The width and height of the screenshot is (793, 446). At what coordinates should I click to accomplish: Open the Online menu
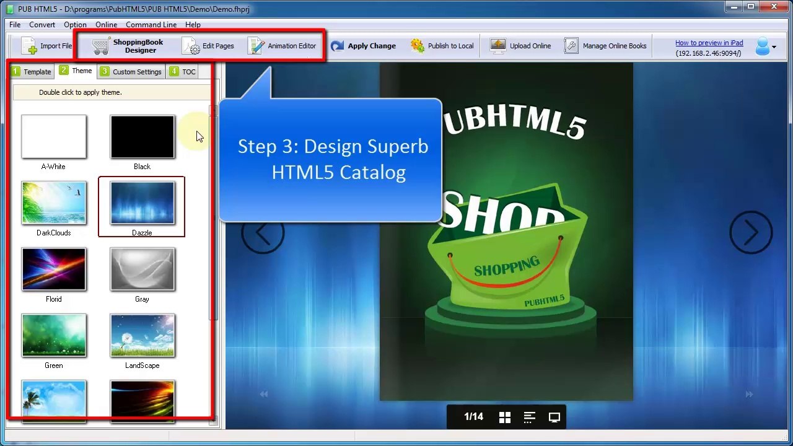pos(106,25)
